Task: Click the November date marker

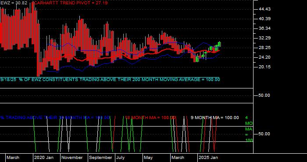Action: [72, 158]
